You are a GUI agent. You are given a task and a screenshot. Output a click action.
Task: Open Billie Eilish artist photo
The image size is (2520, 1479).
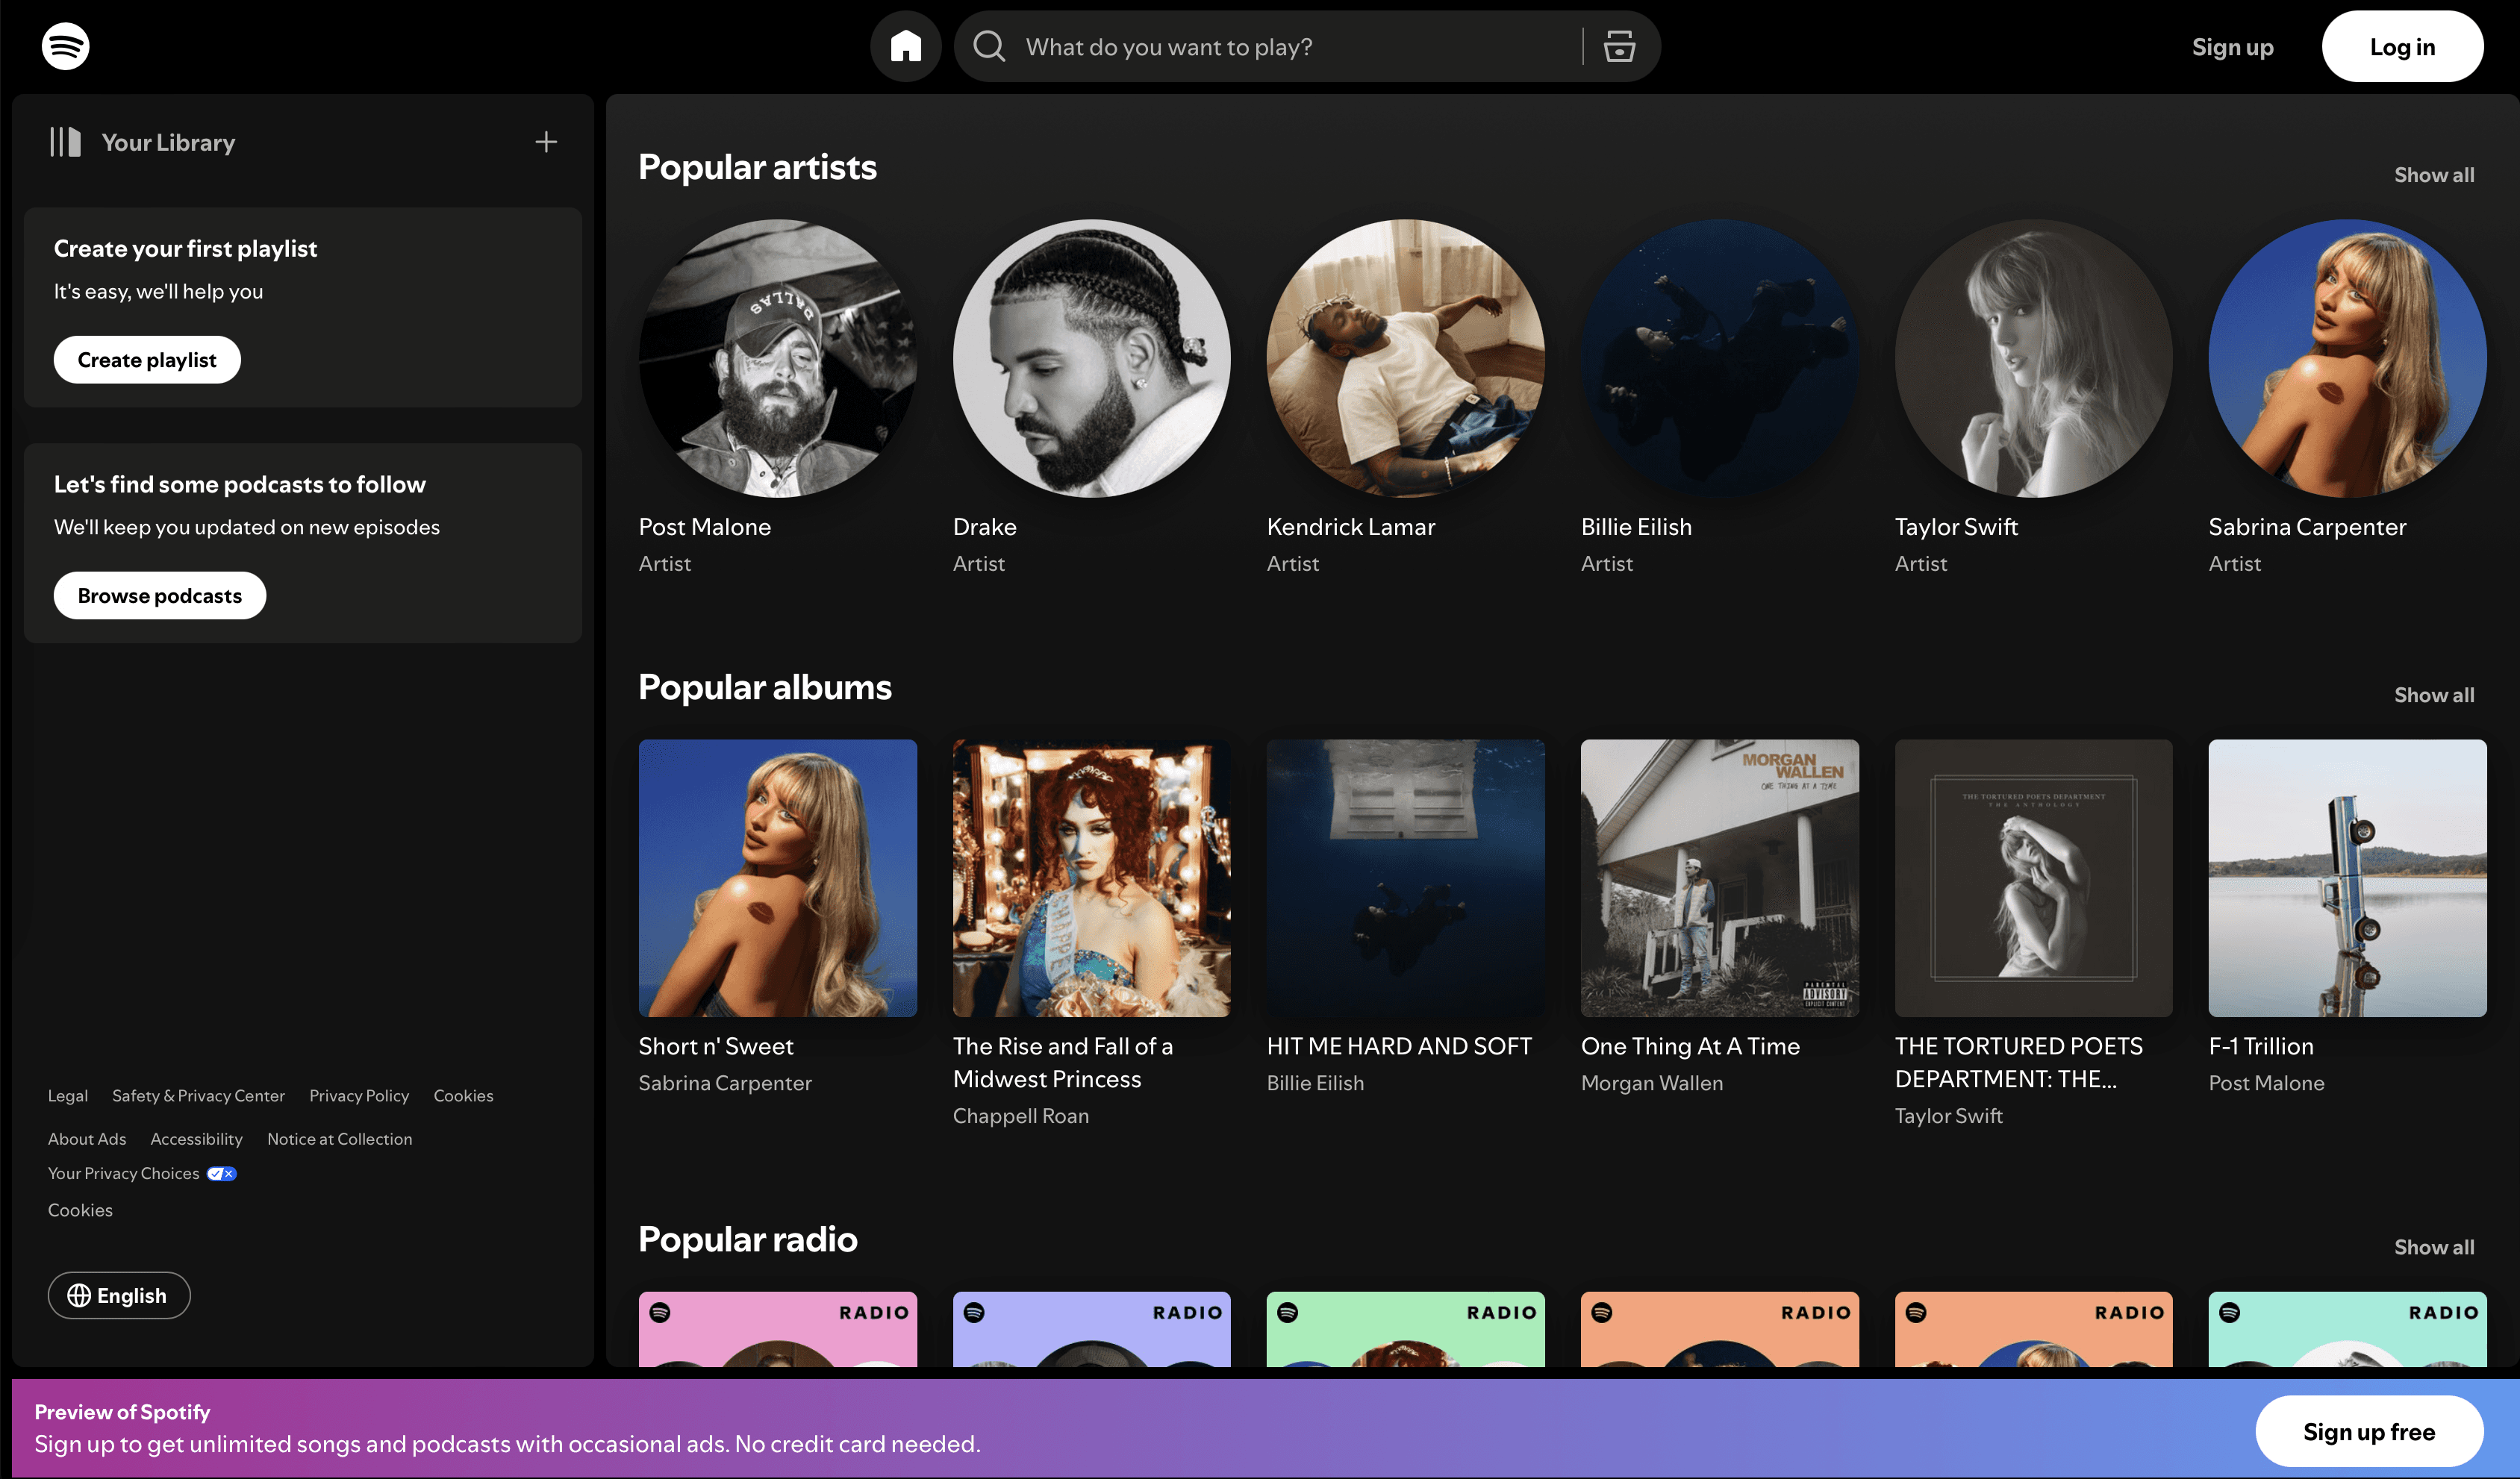(1720, 358)
